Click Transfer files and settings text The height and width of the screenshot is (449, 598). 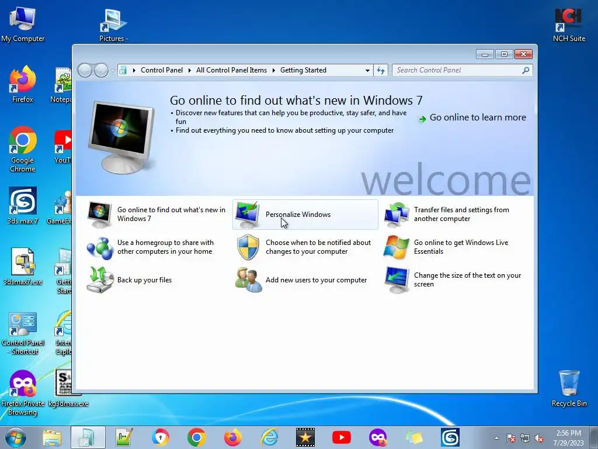tap(461, 214)
